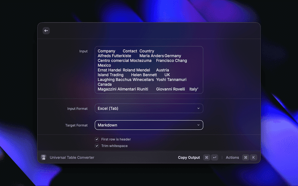Open the Input Format dropdown showing Excel (Tab)
This screenshot has width=298, height=186.
coord(149,108)
